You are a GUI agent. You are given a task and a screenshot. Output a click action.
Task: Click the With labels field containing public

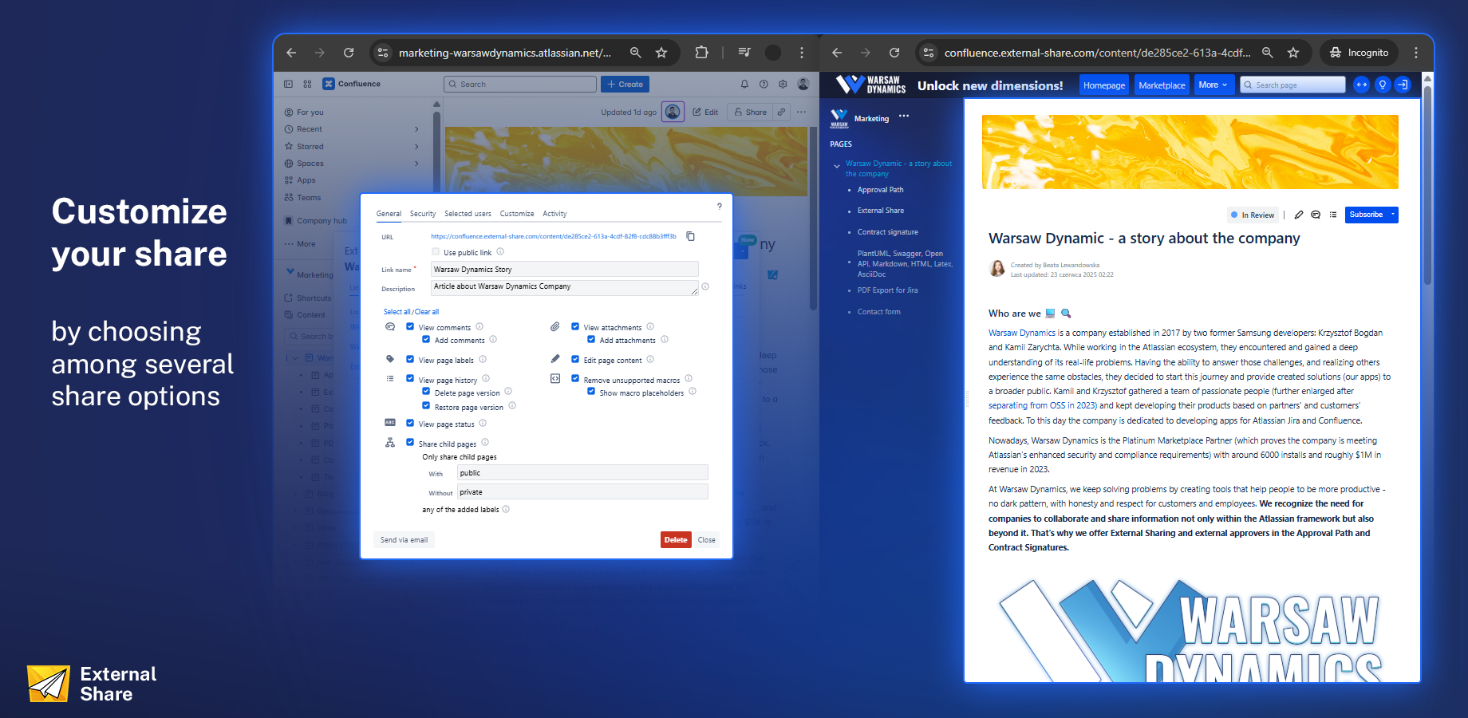click(582, 472)
